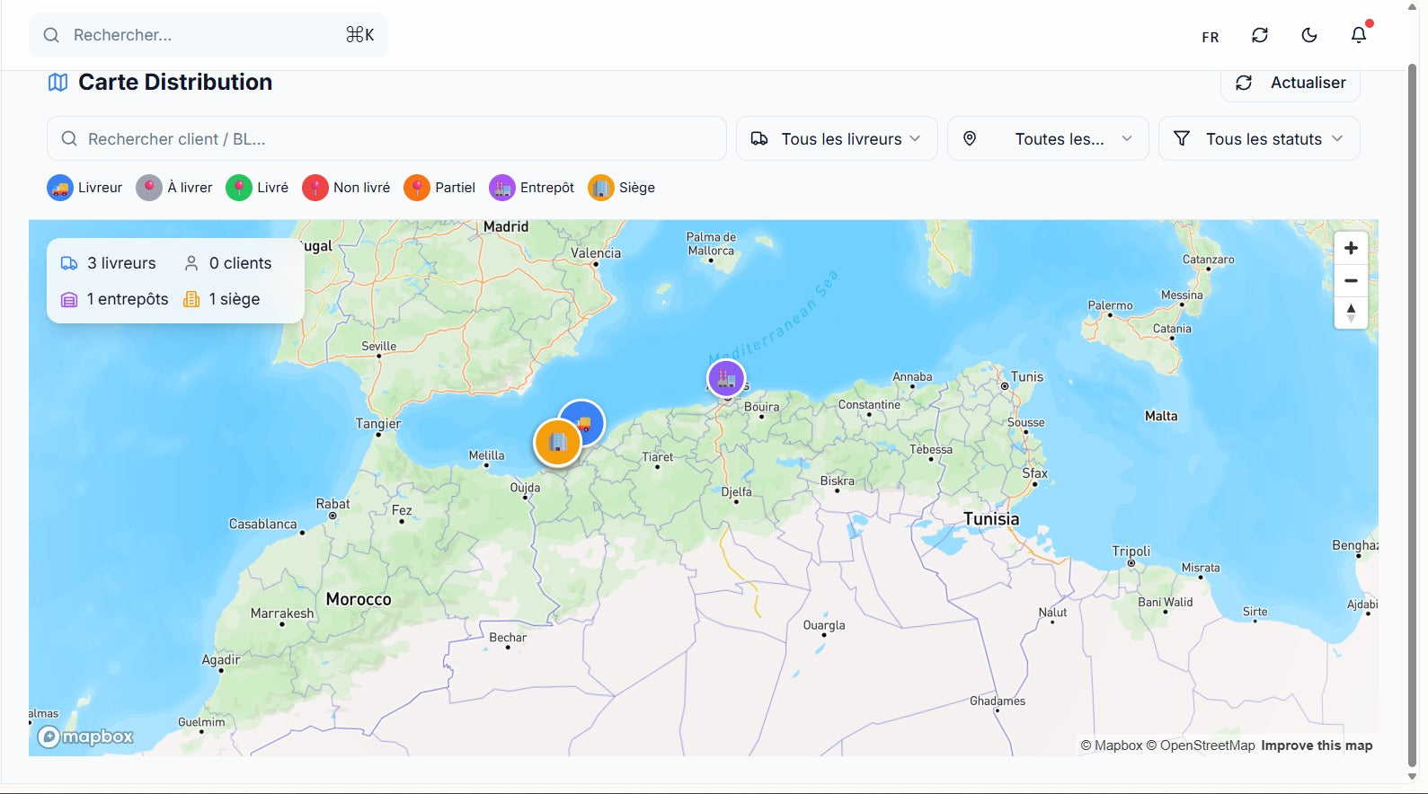Reset map bearing to north

(x=1350, y=313)
